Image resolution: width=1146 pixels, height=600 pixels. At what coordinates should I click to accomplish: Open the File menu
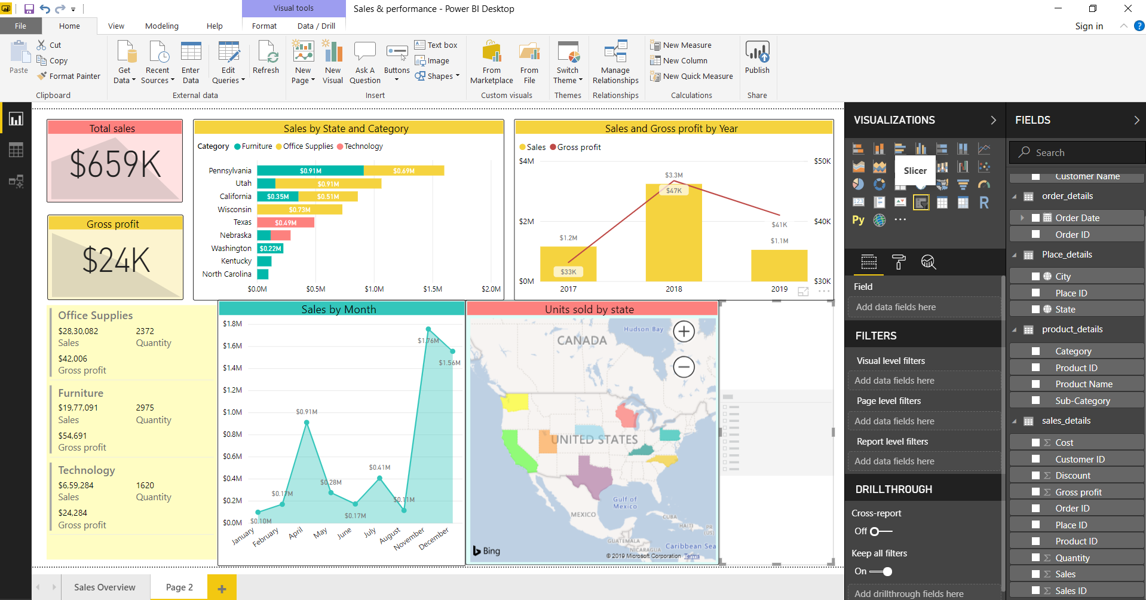click(x=21, y=26)
